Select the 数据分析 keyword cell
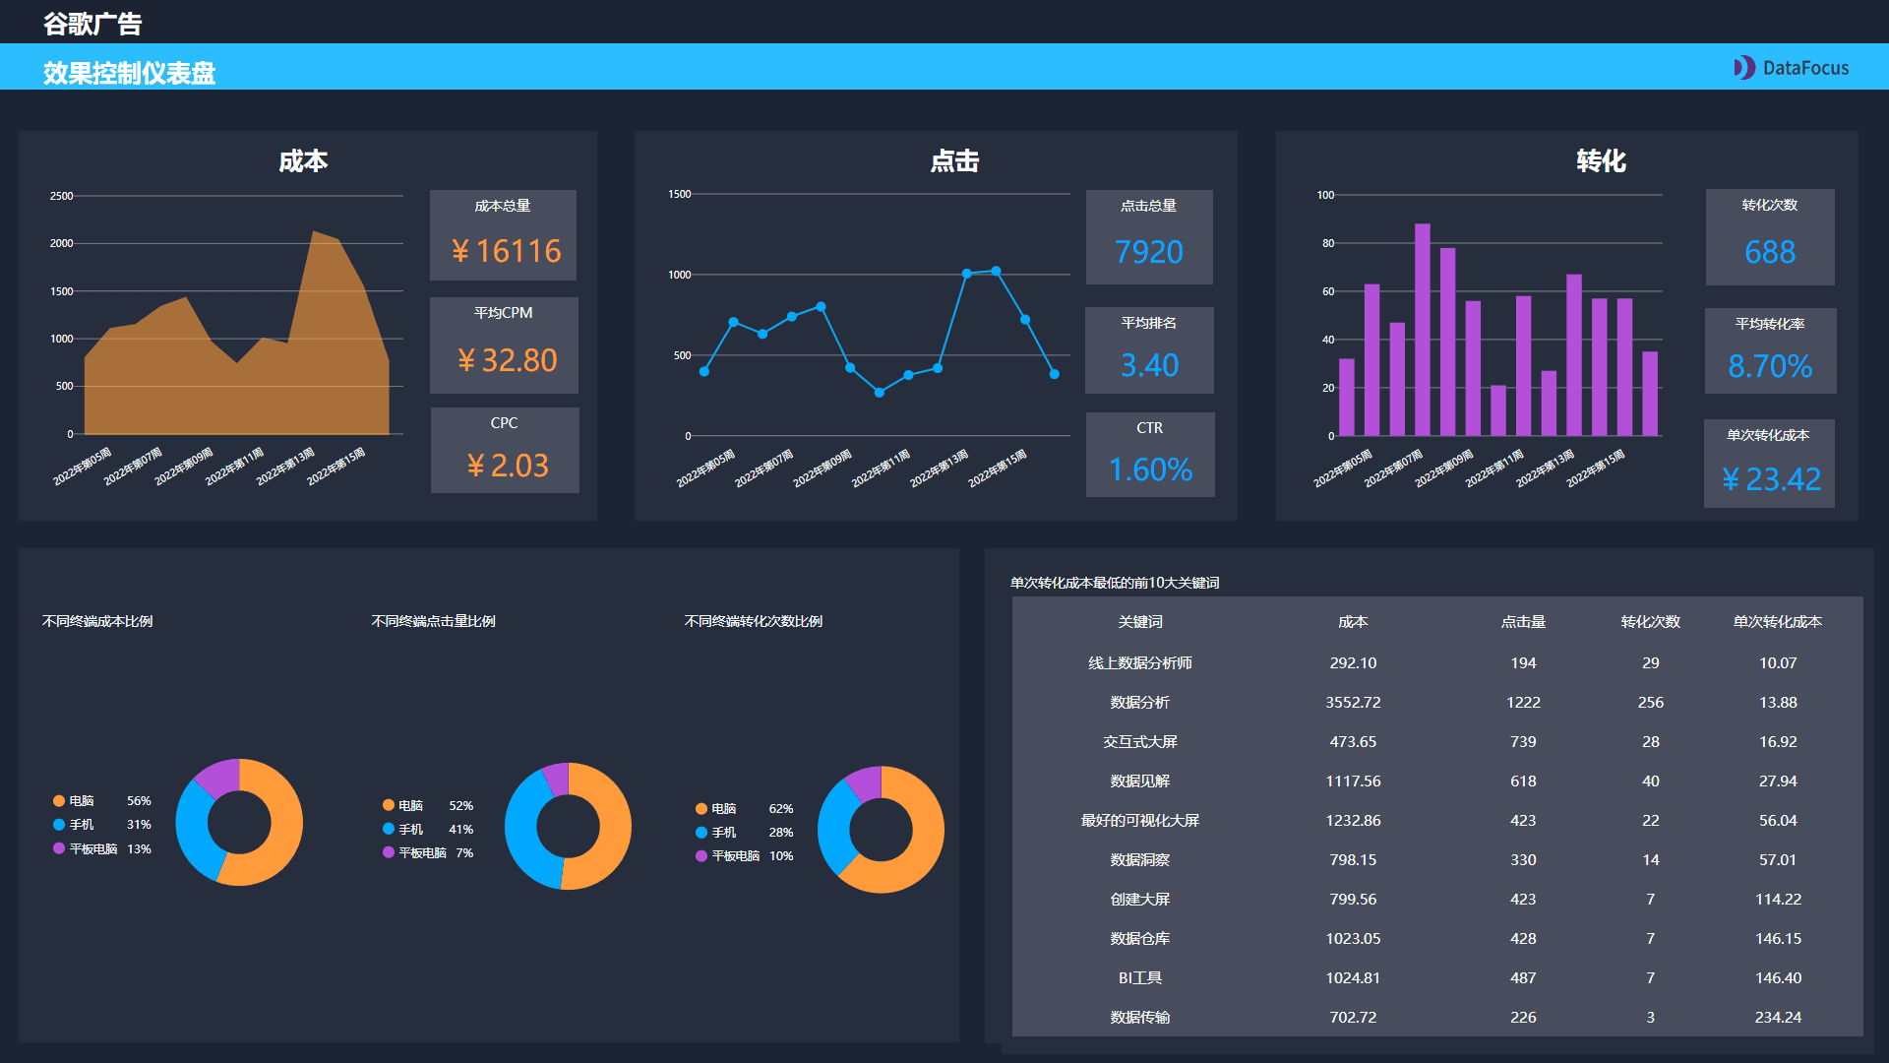 coord(1140,702)
